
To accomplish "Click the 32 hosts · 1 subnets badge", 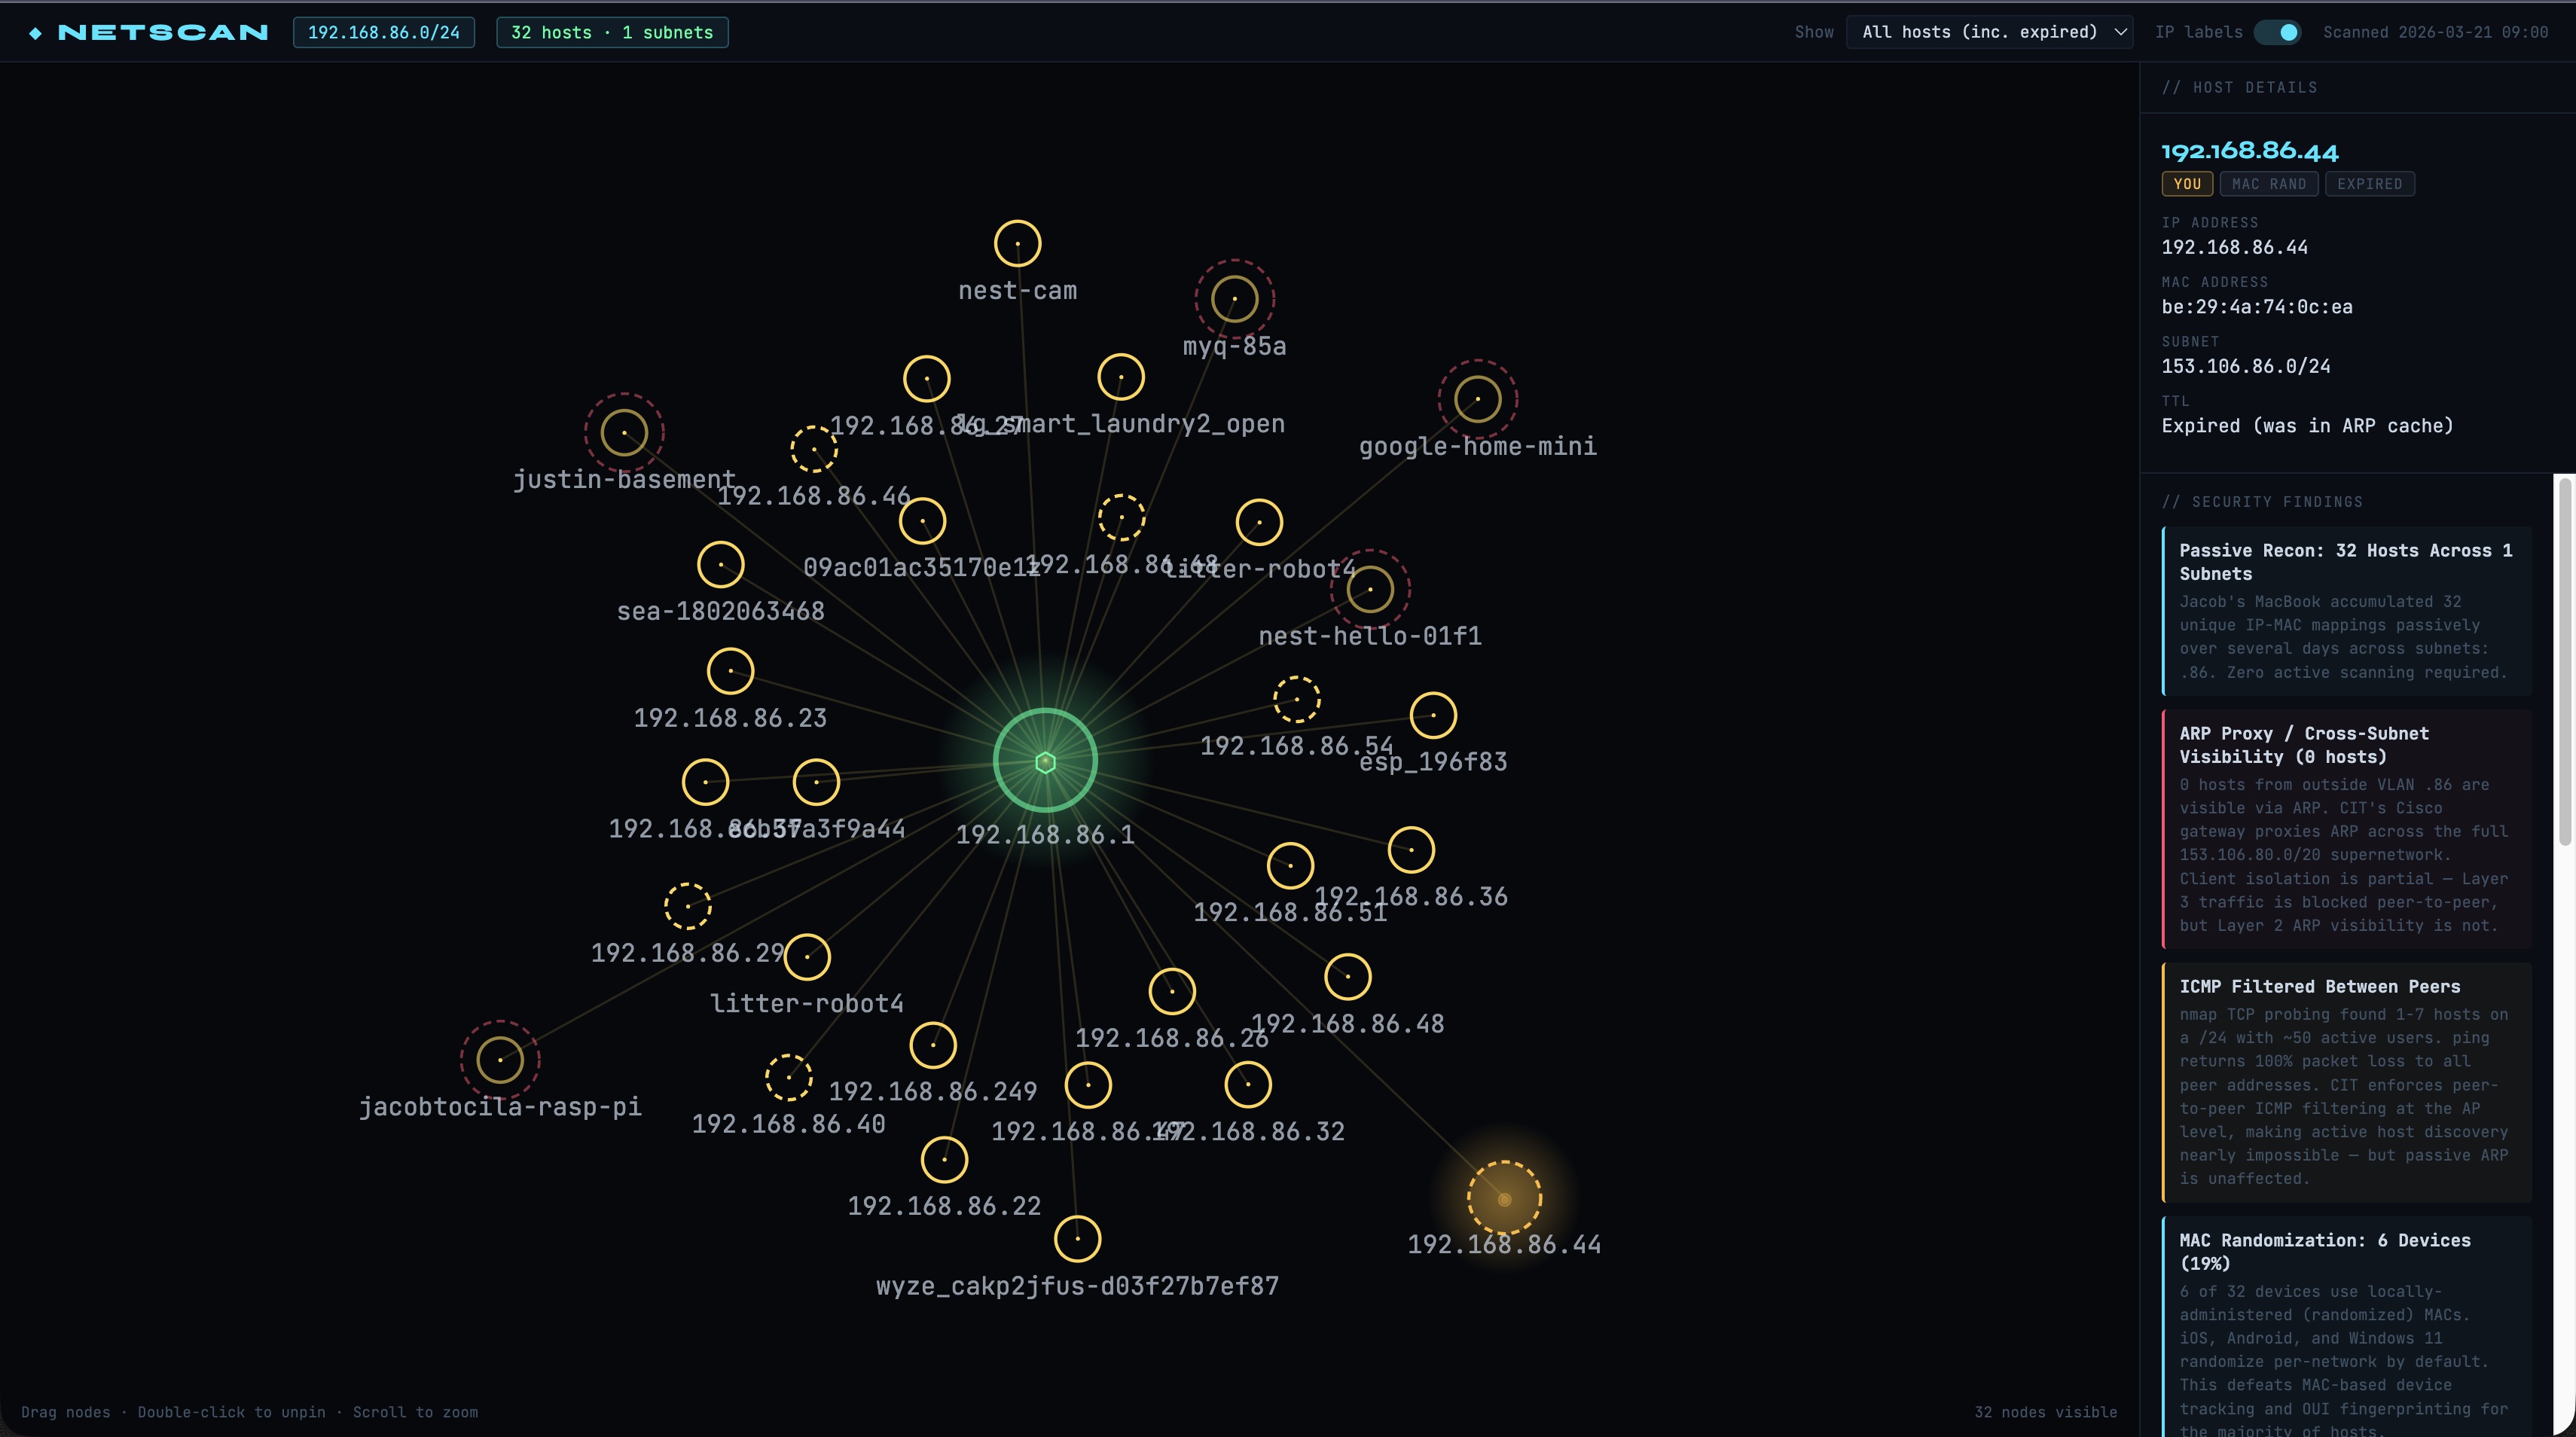I will point(612,32).
